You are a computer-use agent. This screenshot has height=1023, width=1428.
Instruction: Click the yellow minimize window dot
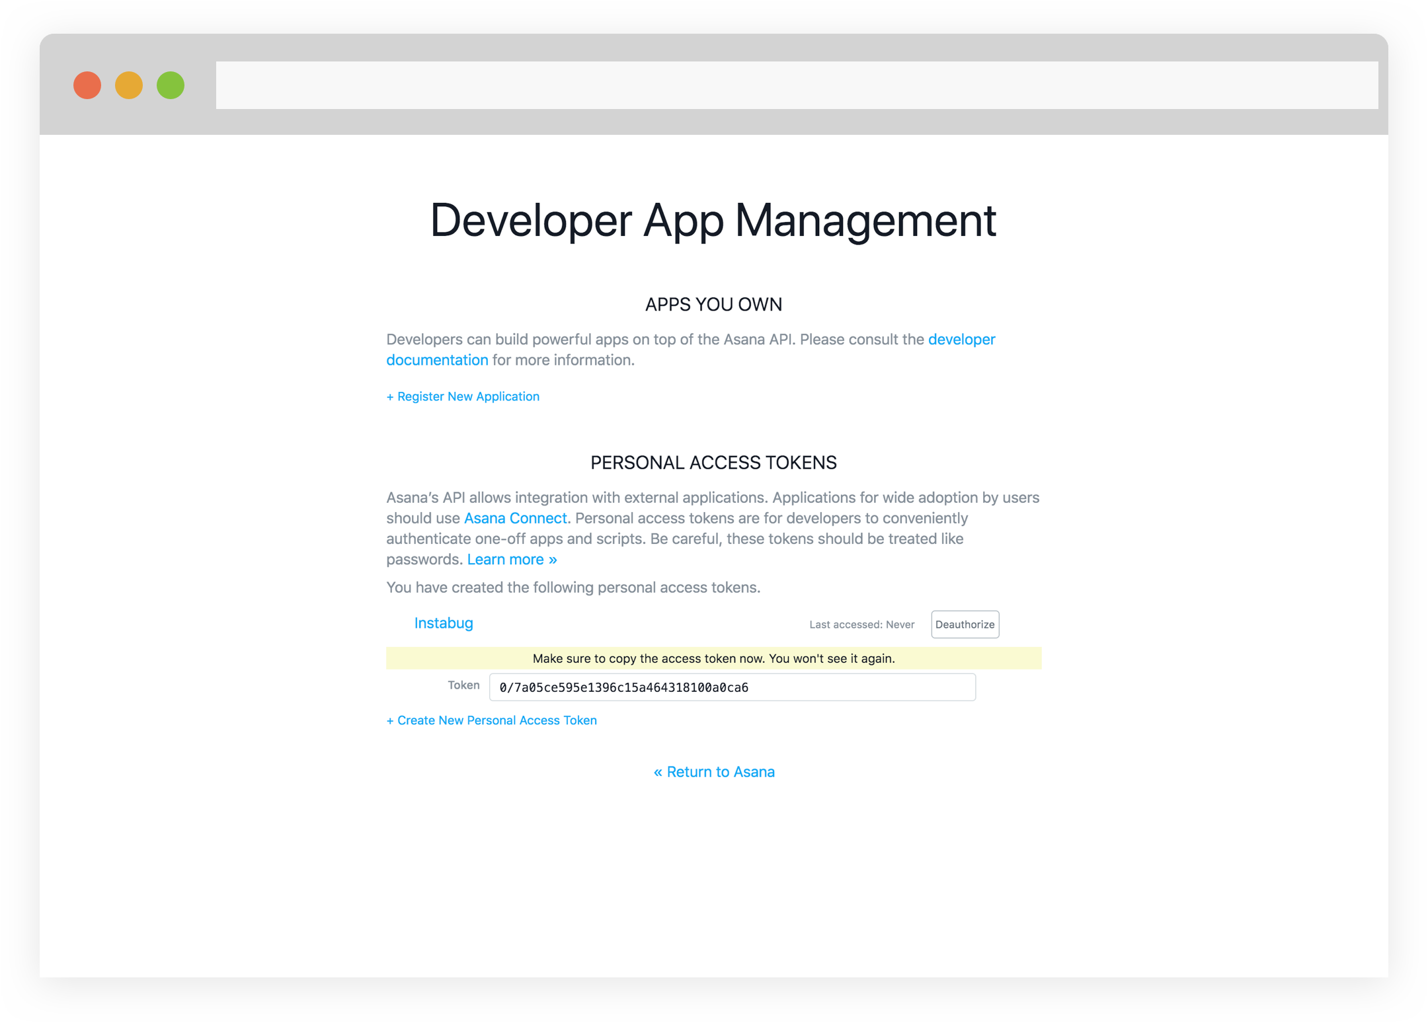click(x=129, y=85)
